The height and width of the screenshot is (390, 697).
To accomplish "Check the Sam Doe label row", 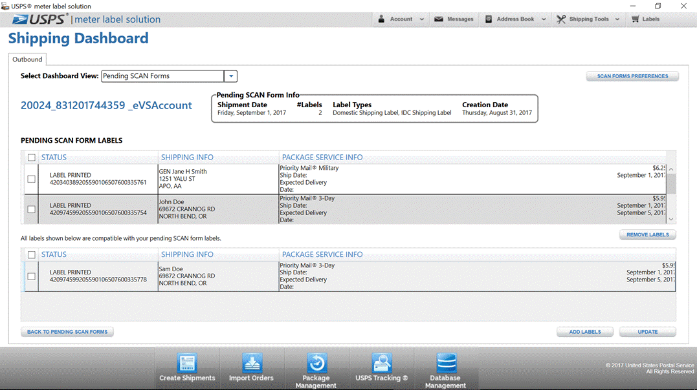I will [31, 276].
